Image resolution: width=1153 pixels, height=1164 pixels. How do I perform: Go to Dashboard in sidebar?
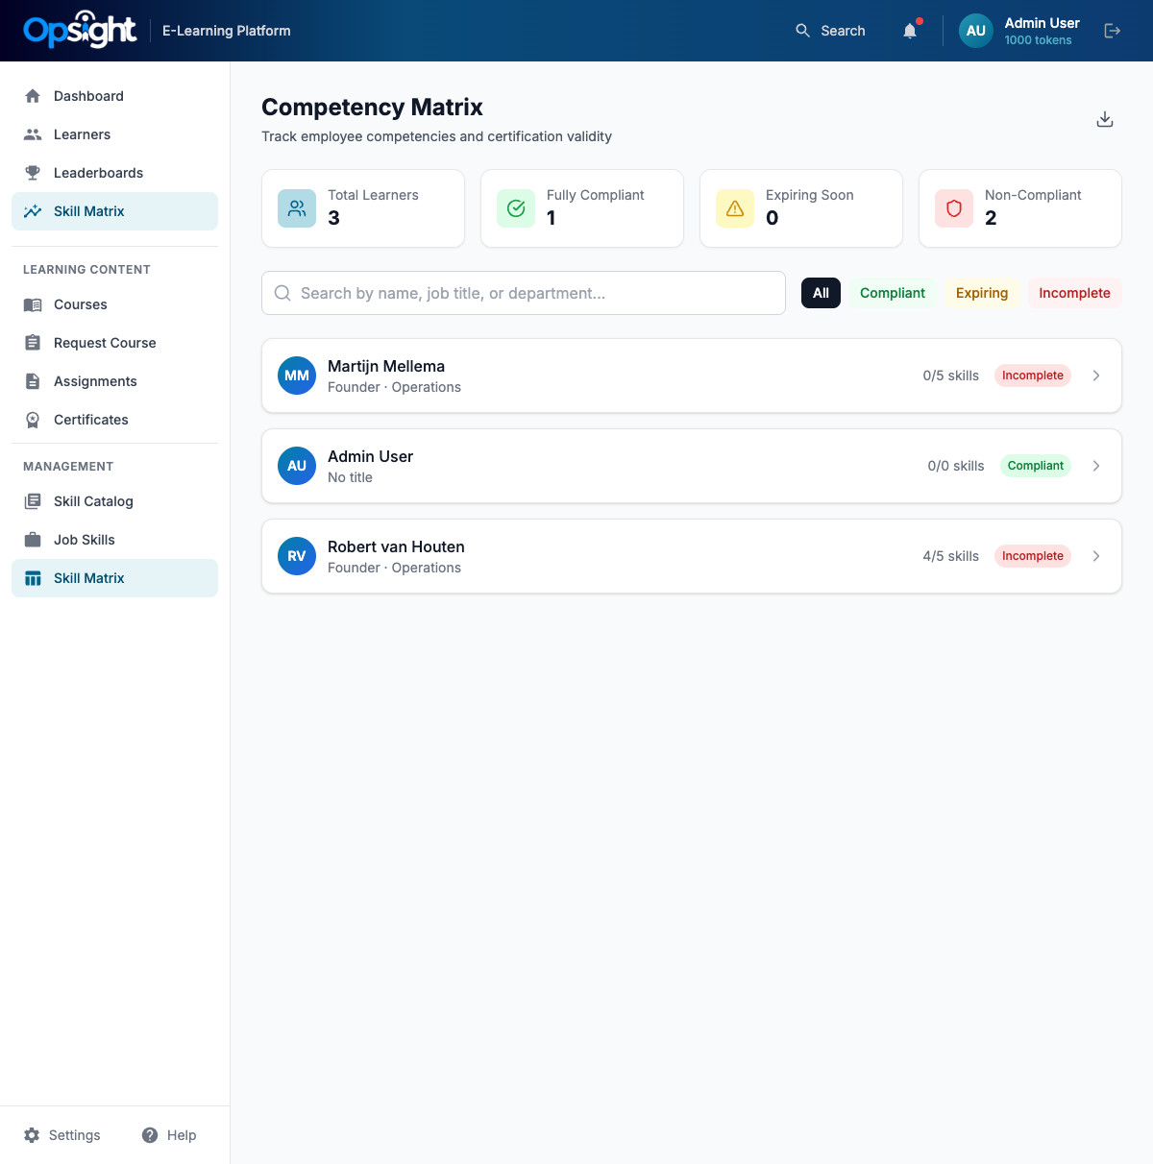coord(88,96)
